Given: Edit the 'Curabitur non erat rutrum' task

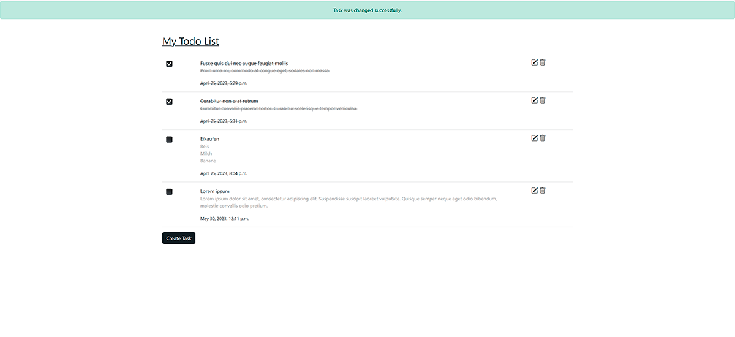Looking at the screenshot, I should [534, 100].
